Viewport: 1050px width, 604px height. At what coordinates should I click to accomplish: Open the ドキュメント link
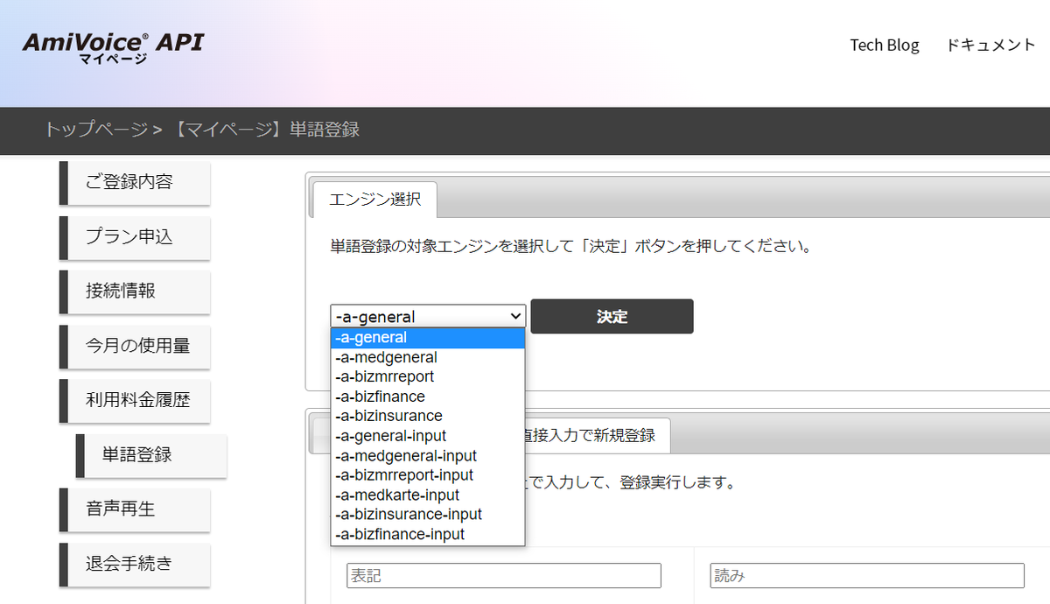tap(991, 45)
